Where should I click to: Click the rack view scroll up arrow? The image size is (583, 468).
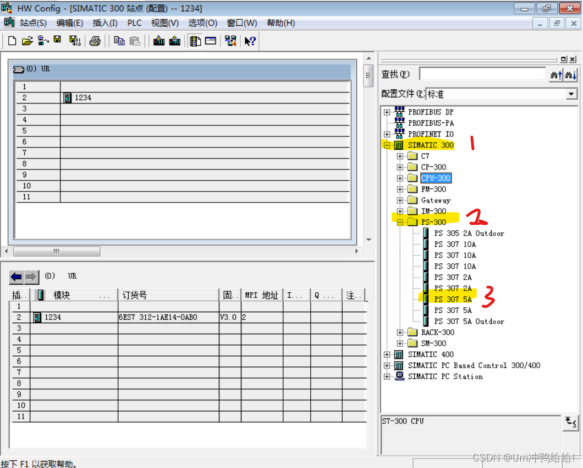369,58
